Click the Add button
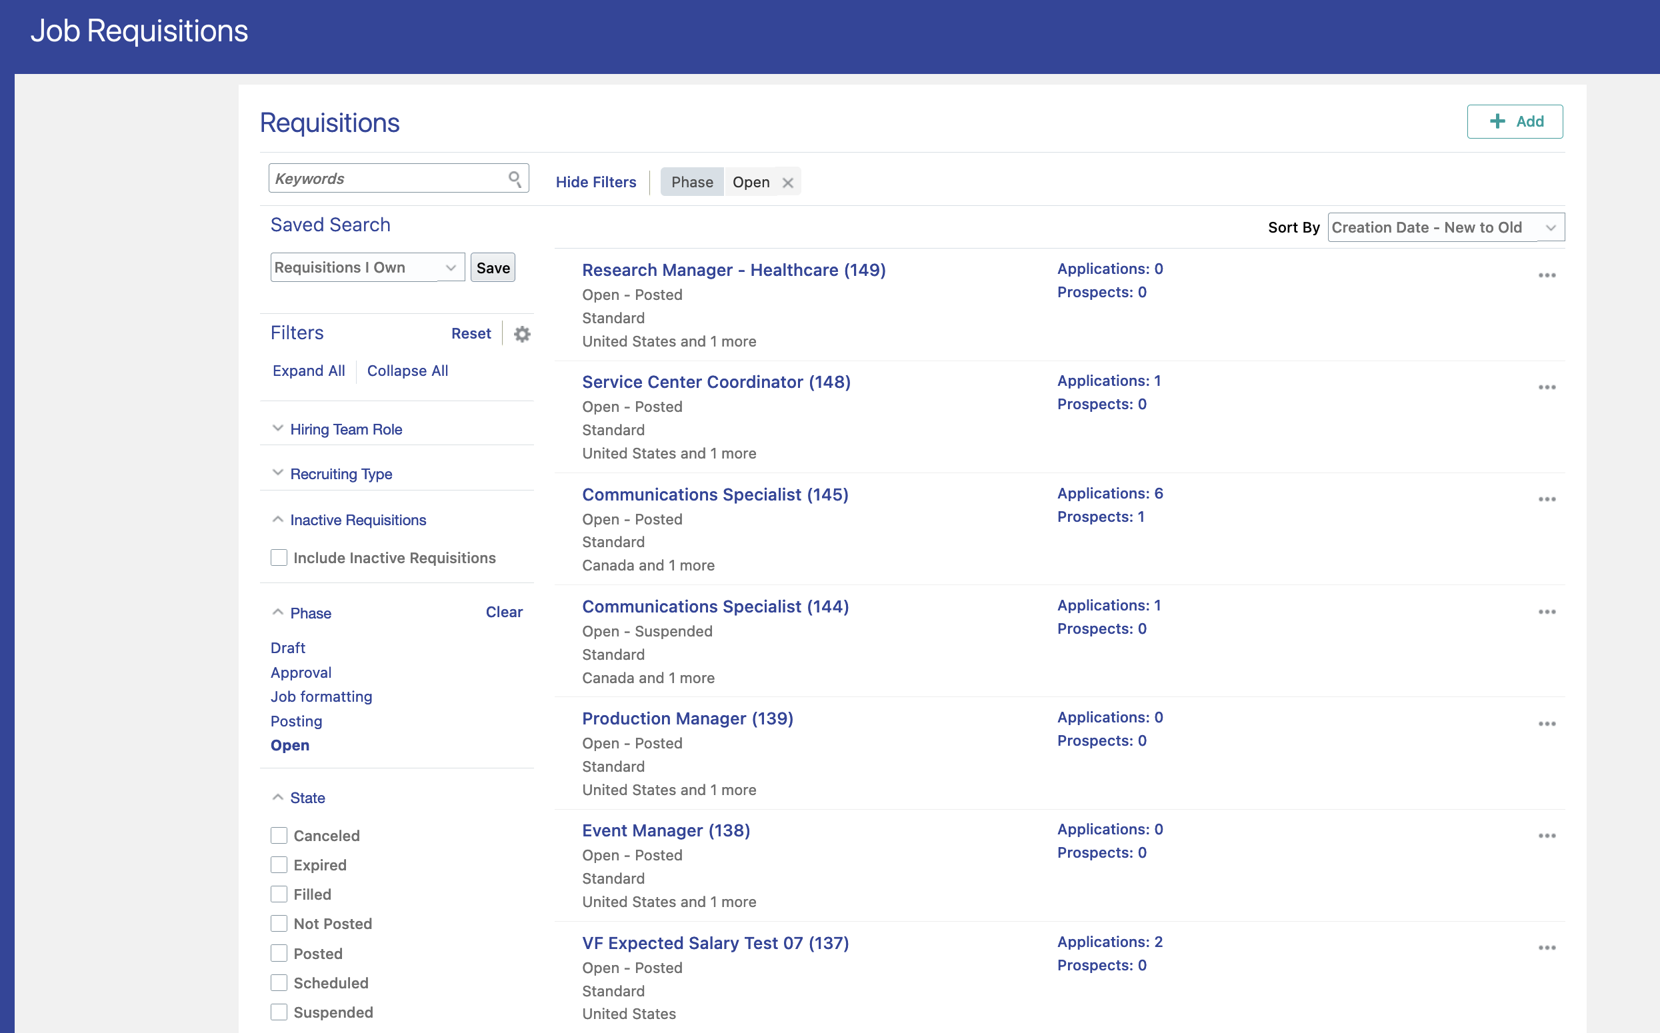This screenshot has width=1660, height=1033. [1516, 121]
